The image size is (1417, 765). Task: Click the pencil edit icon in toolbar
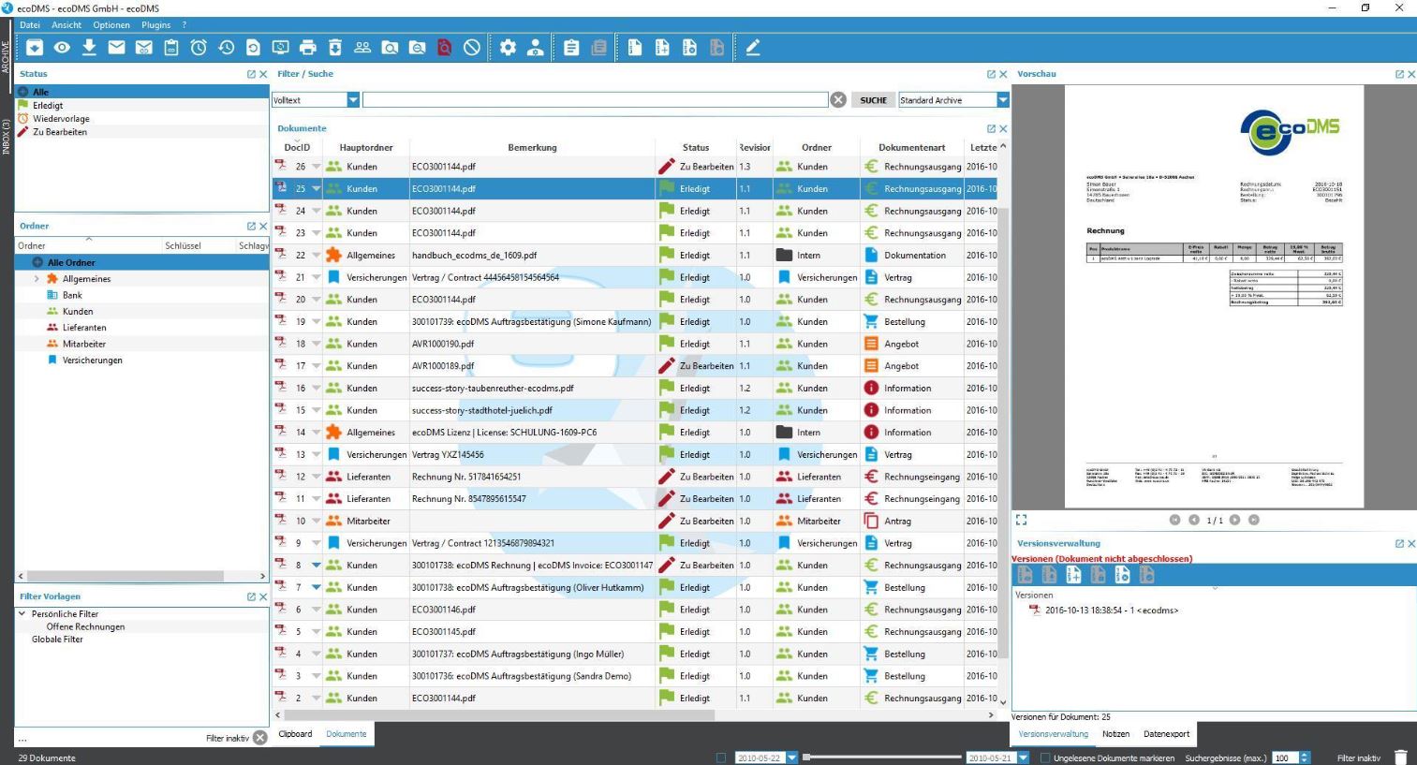tap(752, 48)
